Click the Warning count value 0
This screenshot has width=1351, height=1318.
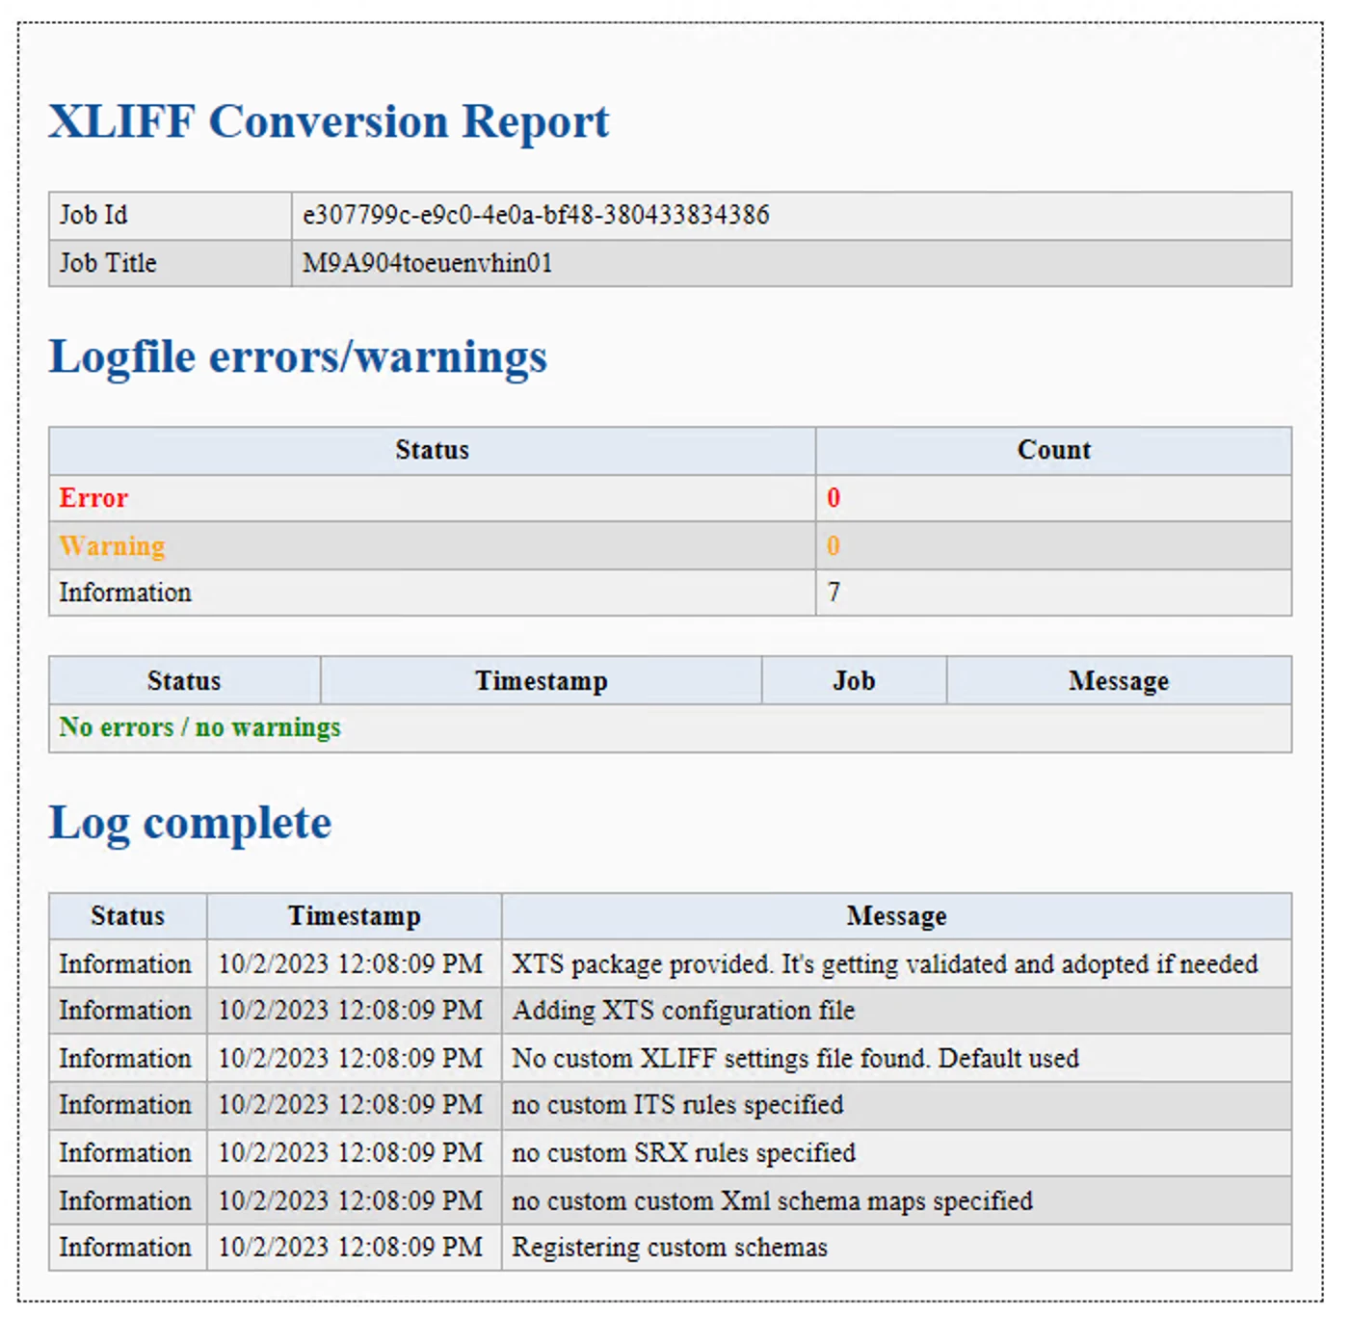click(834, 545)
